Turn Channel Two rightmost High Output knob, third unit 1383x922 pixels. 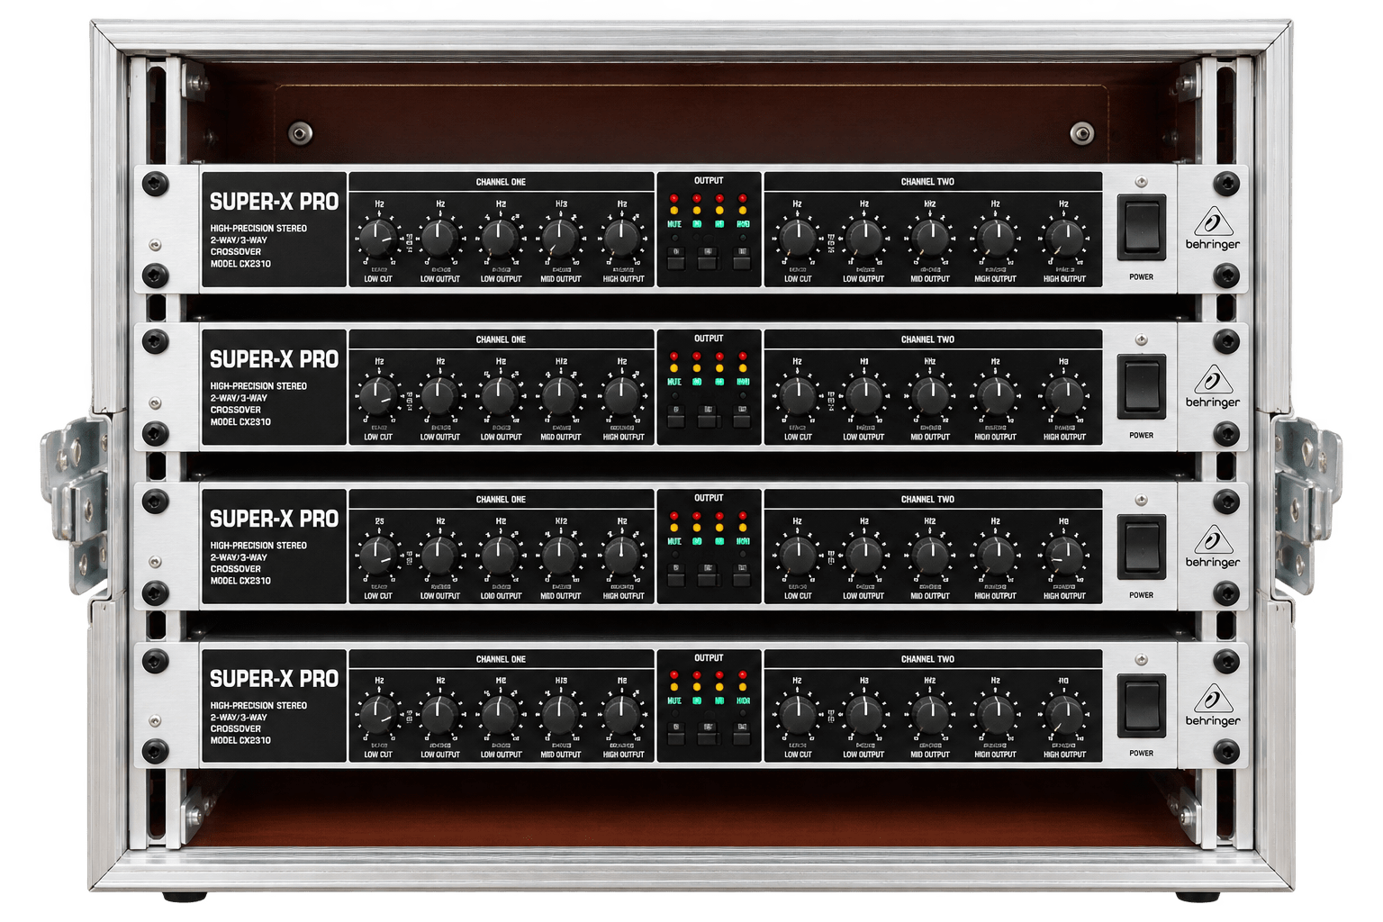coord(1064,555)
